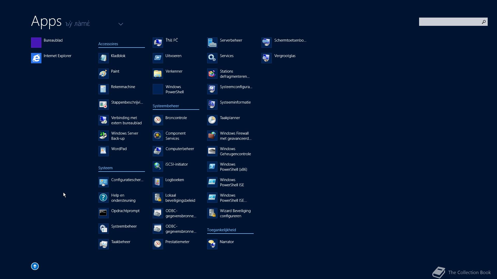Viewport: 497px width, 279px height.
Task: Click the search magnifier button
Action: pos(484,22)
